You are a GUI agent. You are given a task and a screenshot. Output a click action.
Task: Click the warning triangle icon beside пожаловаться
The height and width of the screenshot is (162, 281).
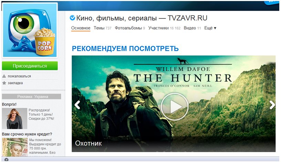click(x=4, y=76)
